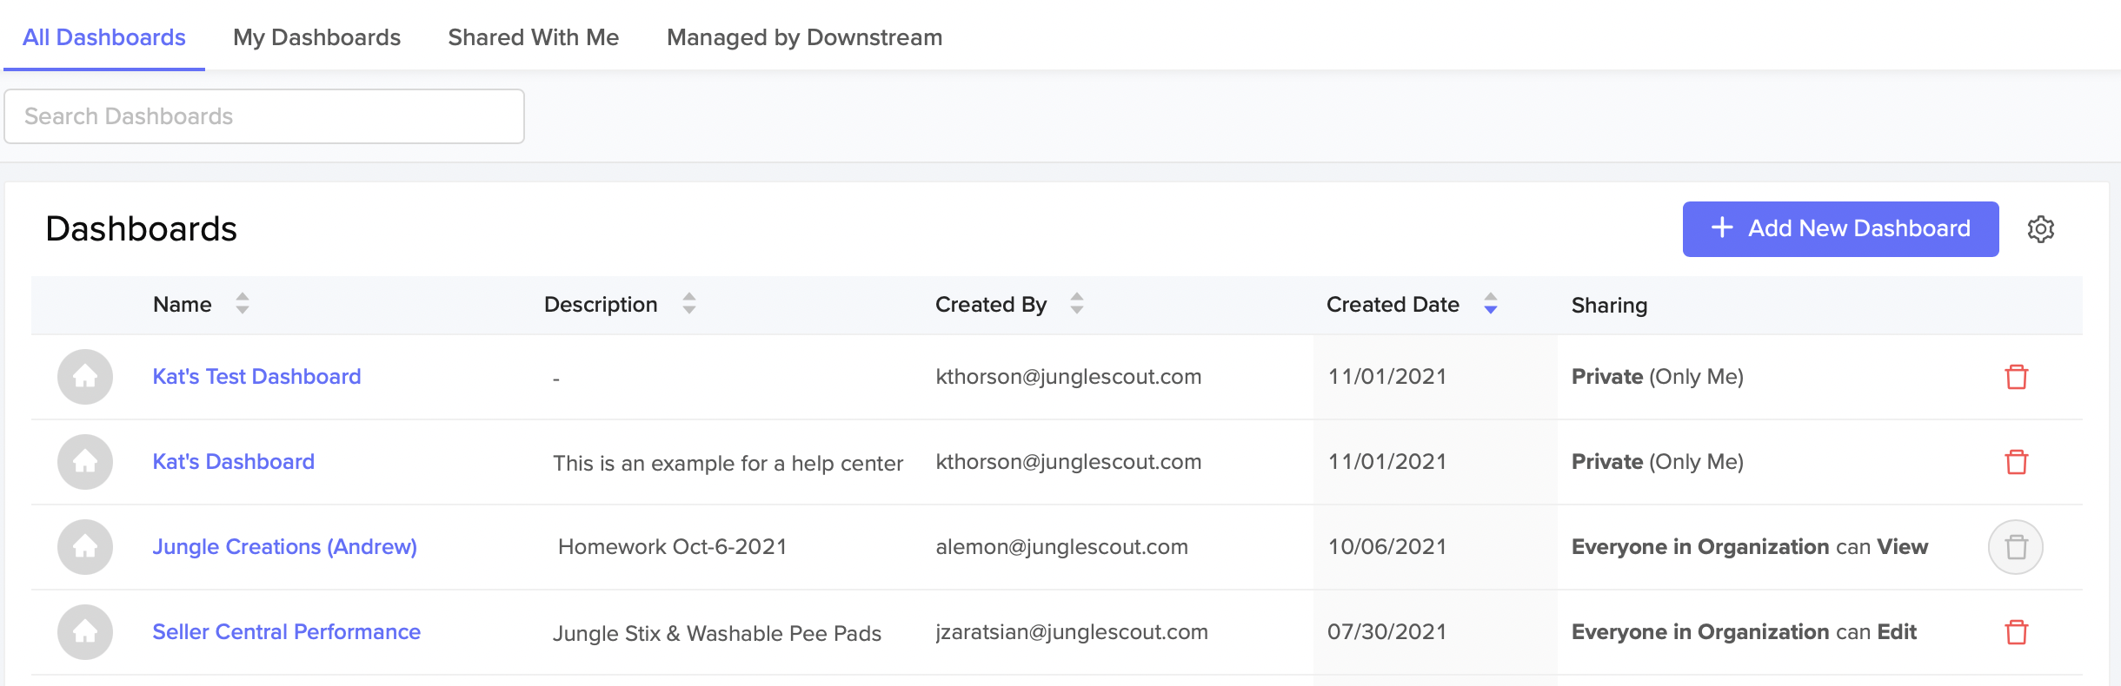Open Kat's Test Dashboard link
Image resolution: width=2121 pixels, height=686 pixels.
pos(256,376)
